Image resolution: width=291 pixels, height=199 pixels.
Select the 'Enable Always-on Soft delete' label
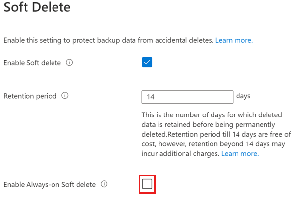pyautogui.click(x=50, y=185)
